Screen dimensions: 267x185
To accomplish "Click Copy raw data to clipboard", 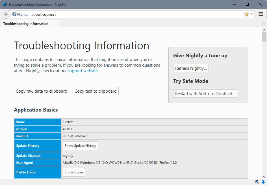I will pyautogui.click(x=41, y=91).
